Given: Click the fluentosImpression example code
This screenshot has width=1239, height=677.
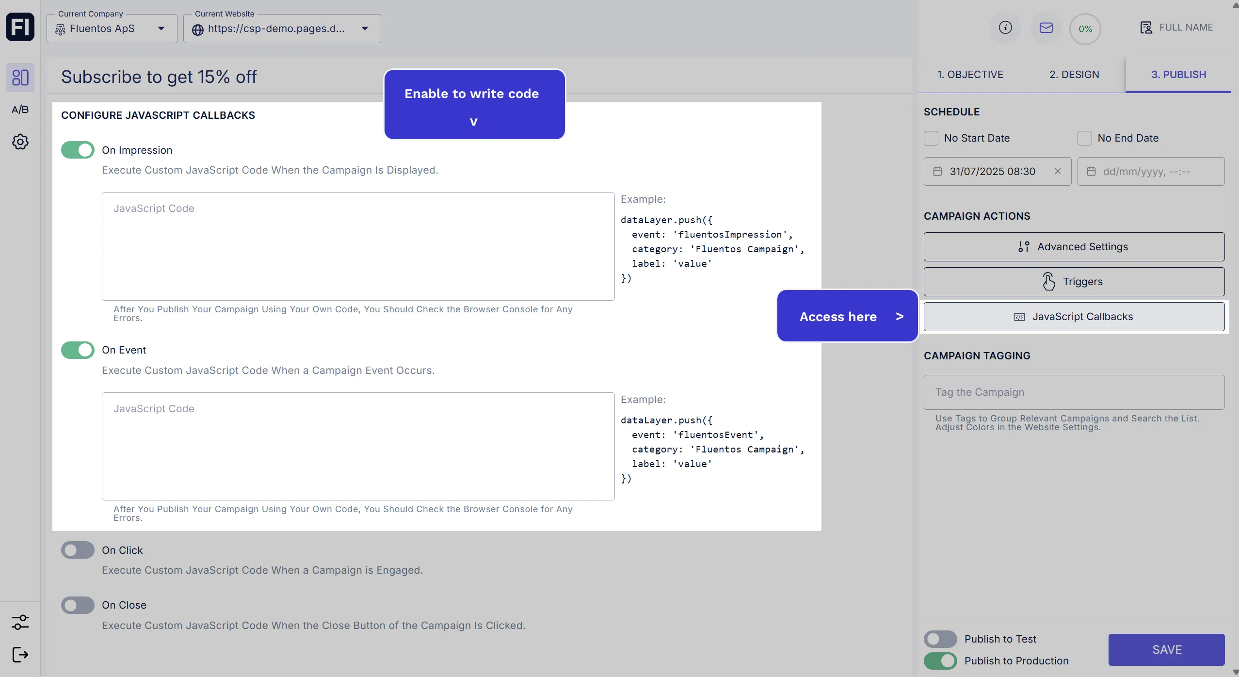Looking at the screenshot, I should [713, 249].
